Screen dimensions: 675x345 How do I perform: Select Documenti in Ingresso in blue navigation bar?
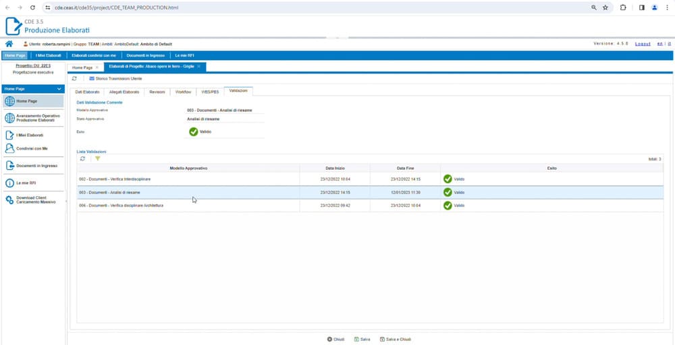(x=146, y=55)
